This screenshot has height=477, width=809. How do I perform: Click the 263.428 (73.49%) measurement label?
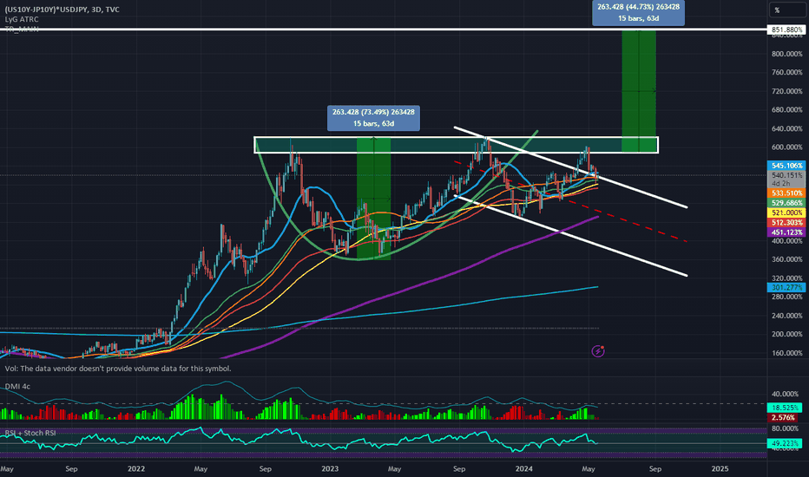click(x=373, y=118)
